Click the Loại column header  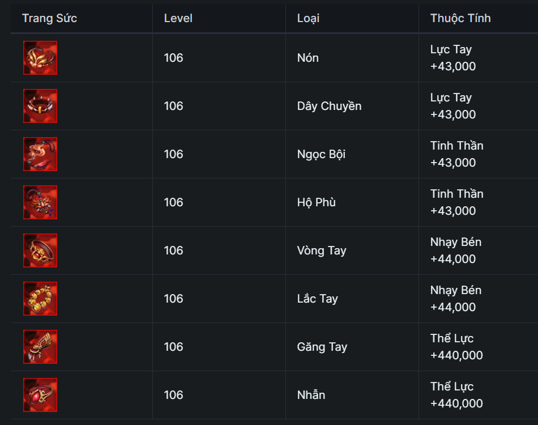point(308,18)
